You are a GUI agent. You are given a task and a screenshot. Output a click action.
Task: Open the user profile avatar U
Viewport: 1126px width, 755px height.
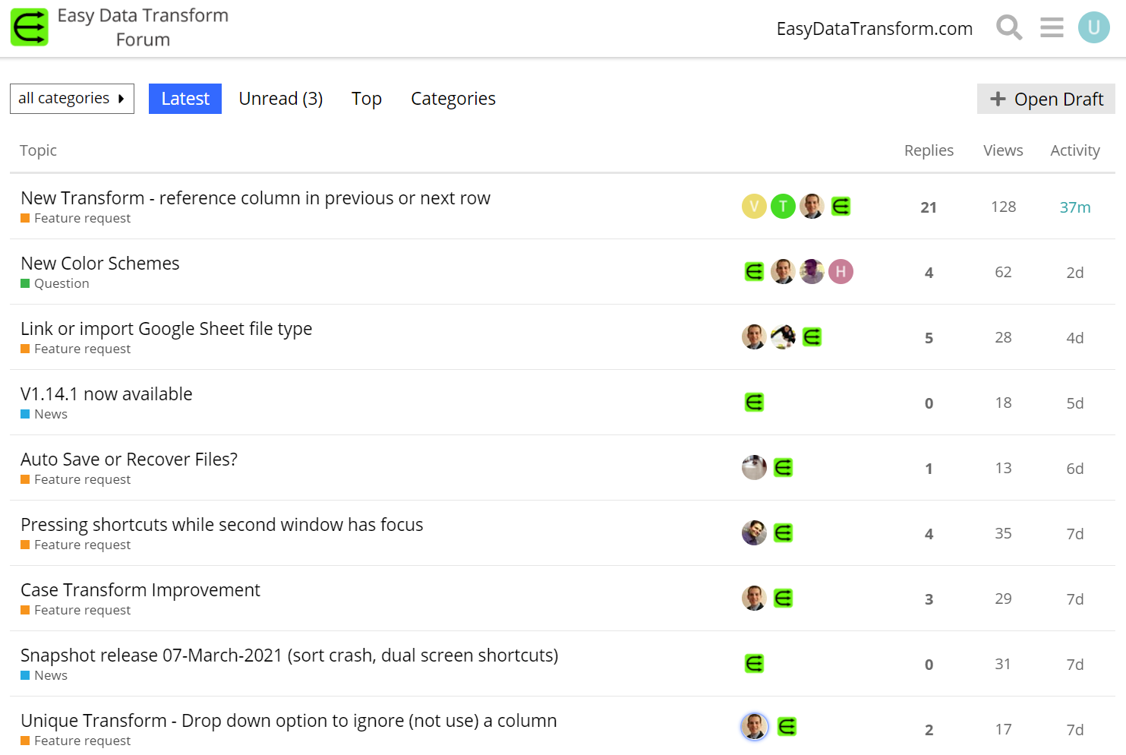(x=1093, y=28)
